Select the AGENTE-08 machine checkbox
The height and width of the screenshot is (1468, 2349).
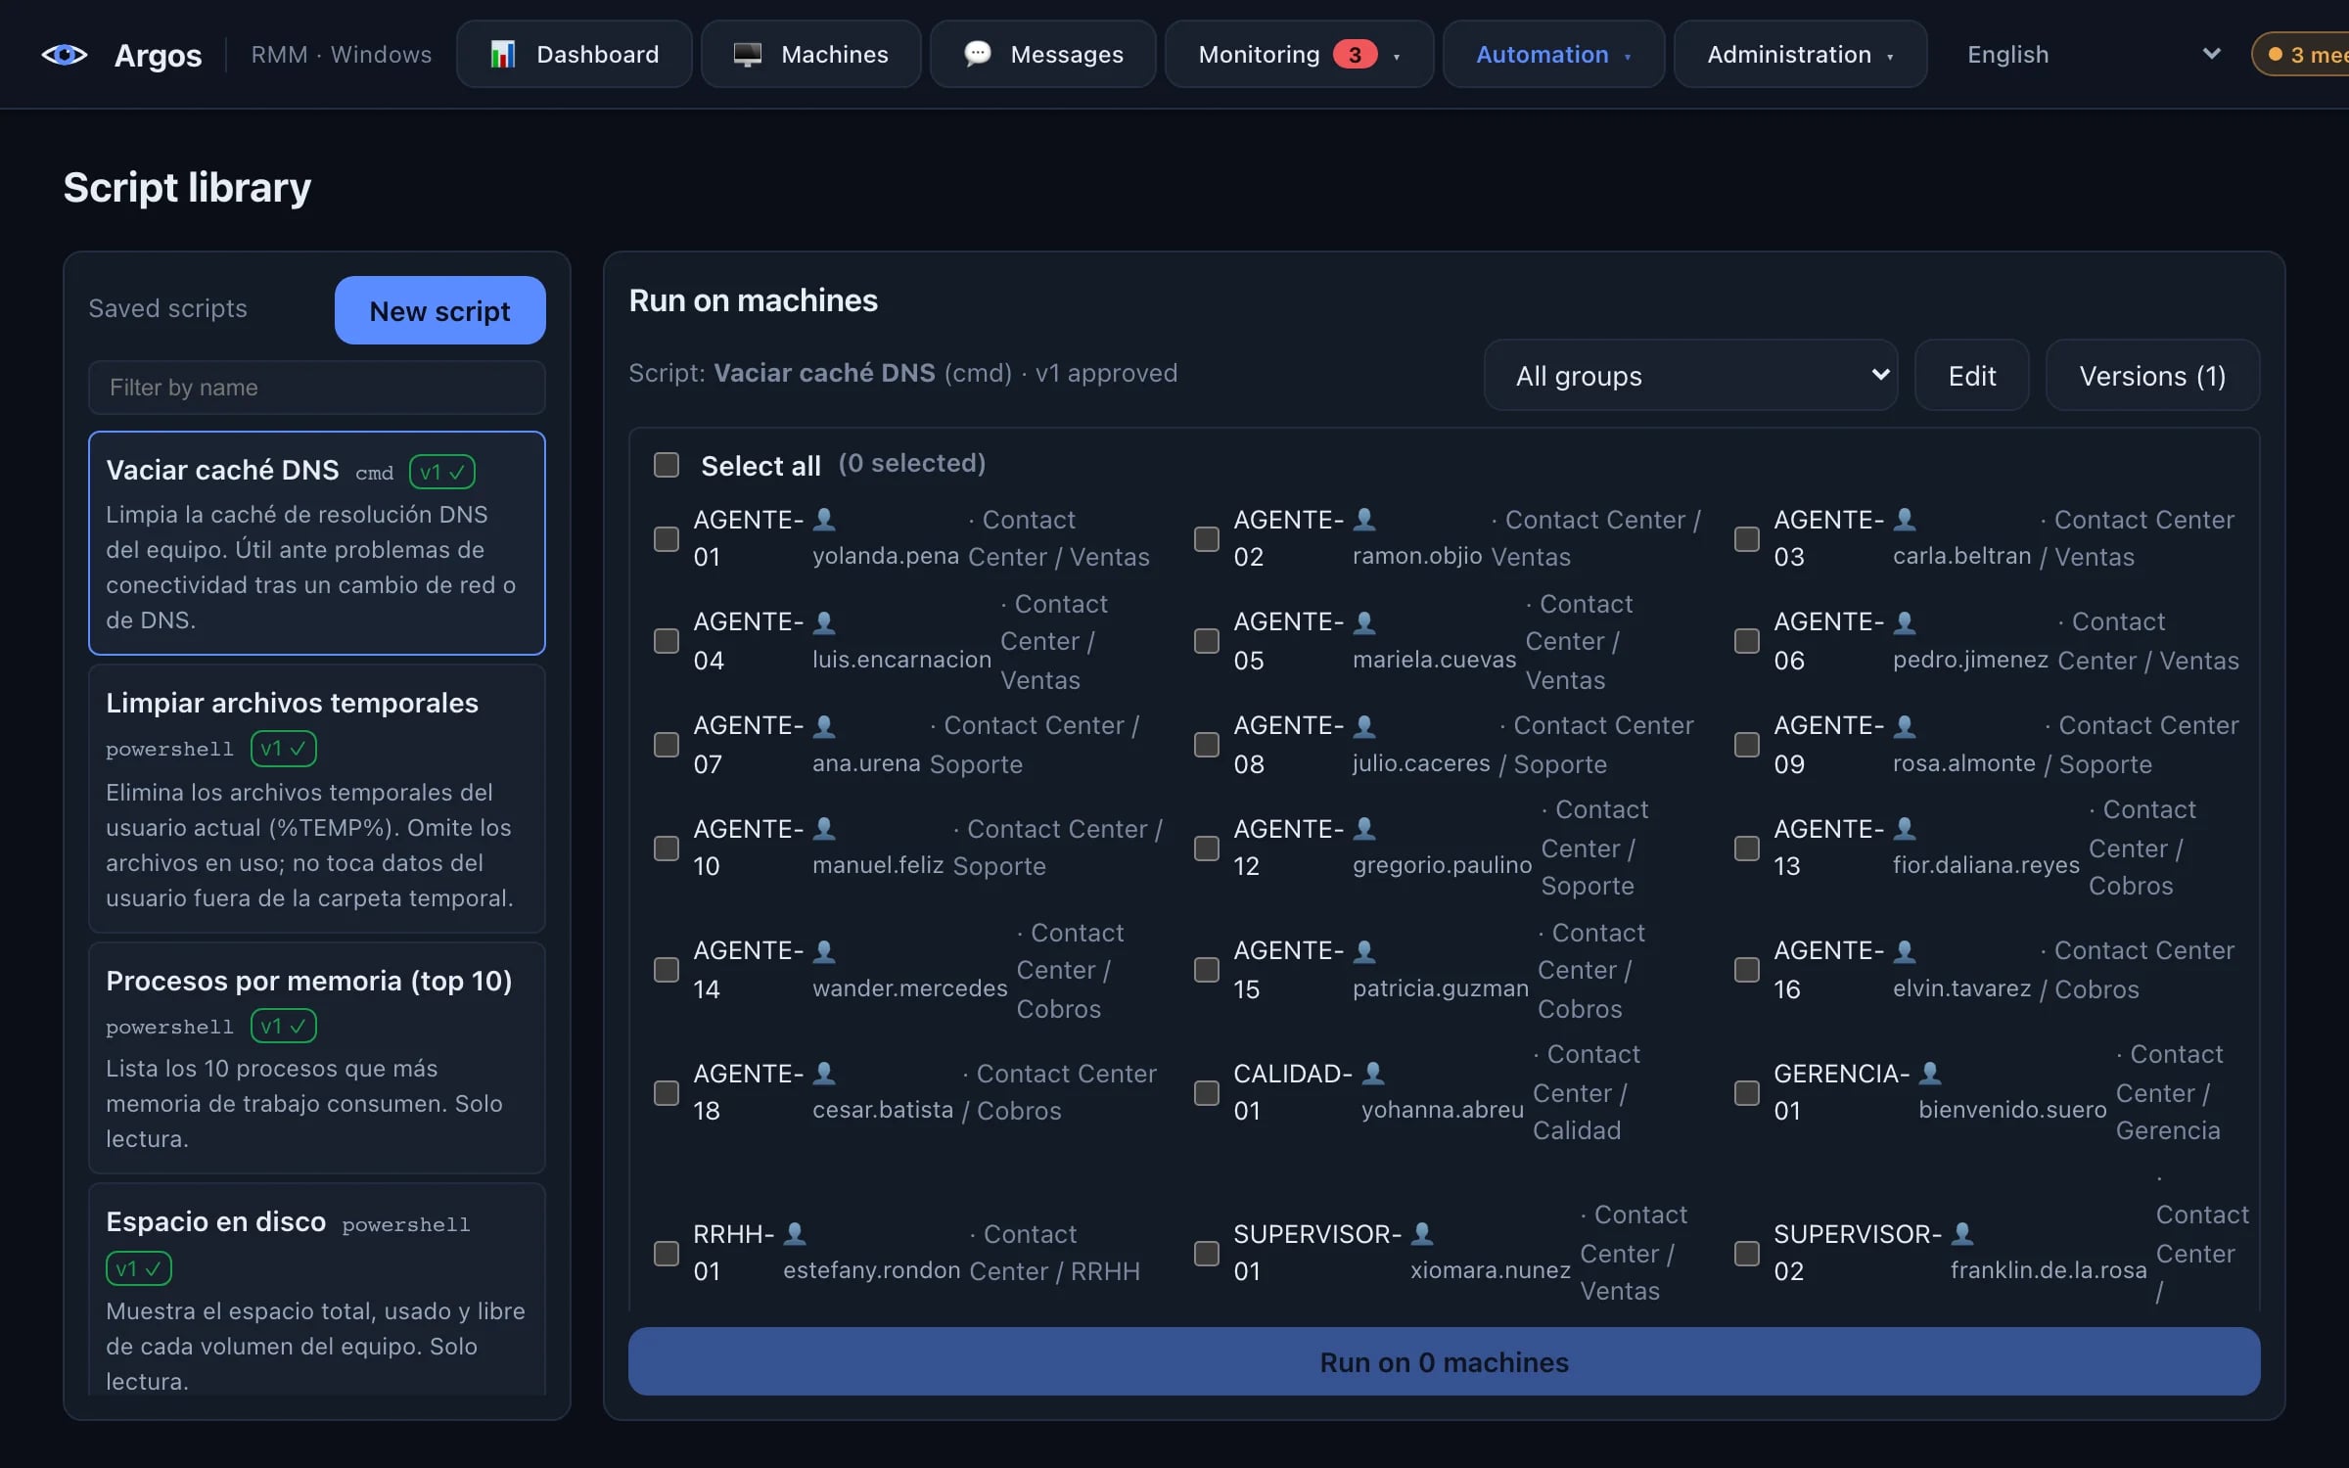tap(1207, 744)
